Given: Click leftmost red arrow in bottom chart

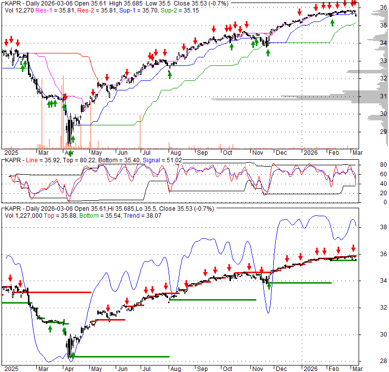Looking at the screenshot, I should coord(9,279).
